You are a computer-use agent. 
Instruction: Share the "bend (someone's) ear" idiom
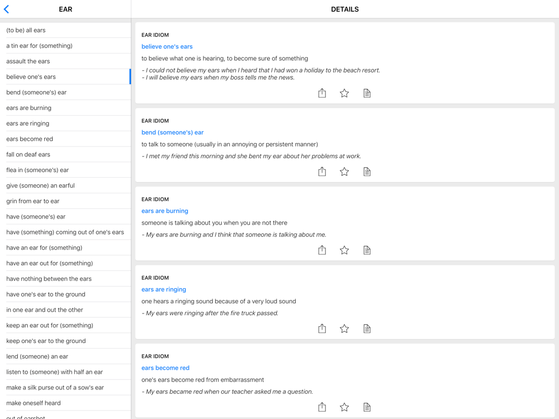click(x=322, y=172)
